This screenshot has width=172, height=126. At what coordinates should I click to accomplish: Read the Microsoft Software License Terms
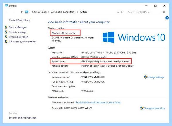tap(98, 102)
